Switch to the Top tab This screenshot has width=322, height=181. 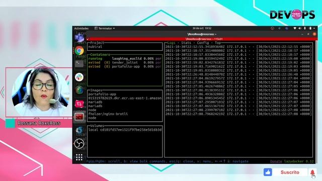(218, 43)
